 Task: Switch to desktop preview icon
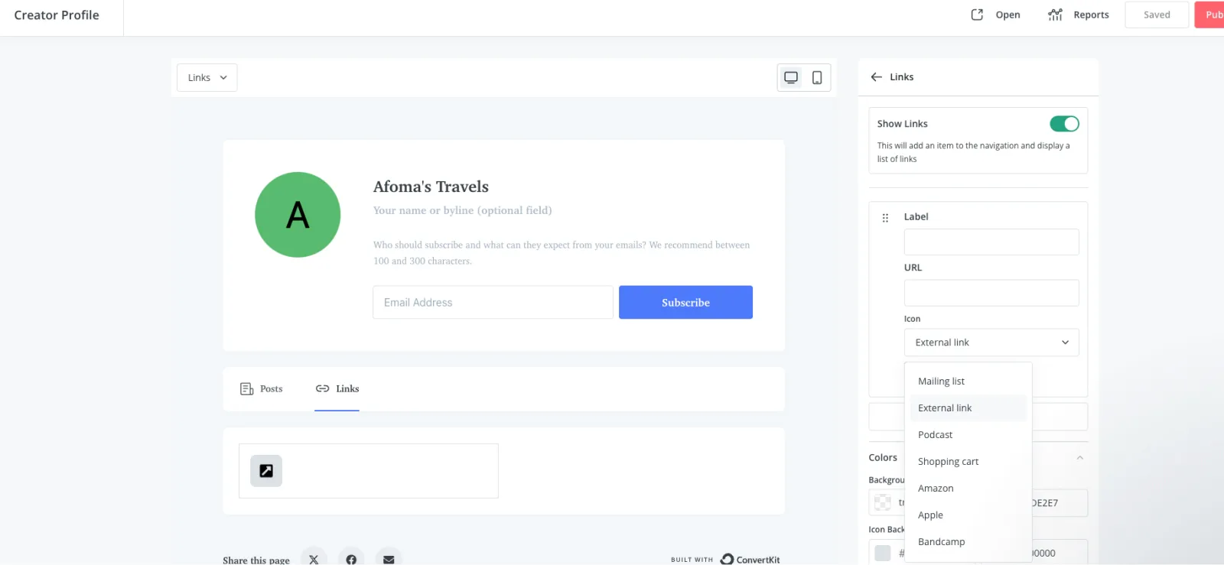tap(791, 77)
